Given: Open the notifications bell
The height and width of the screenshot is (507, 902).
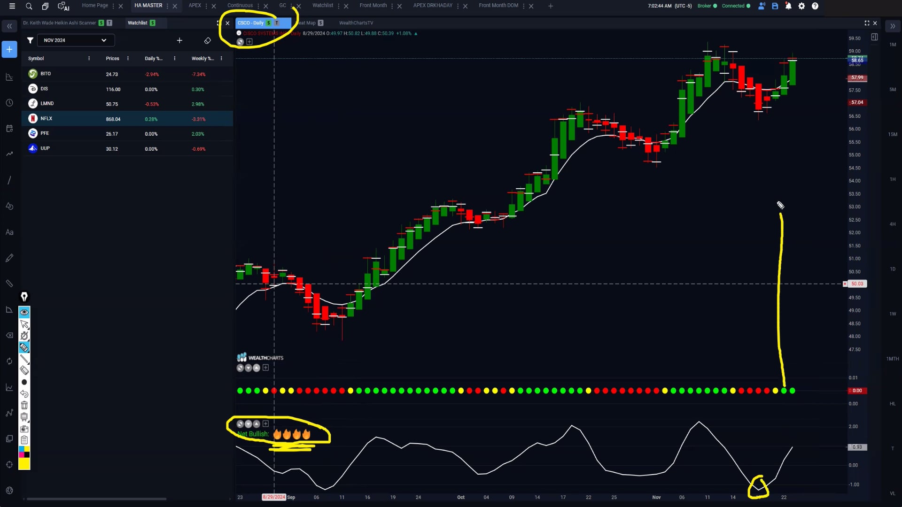Looking at the screenshot, I should [788, 6].
